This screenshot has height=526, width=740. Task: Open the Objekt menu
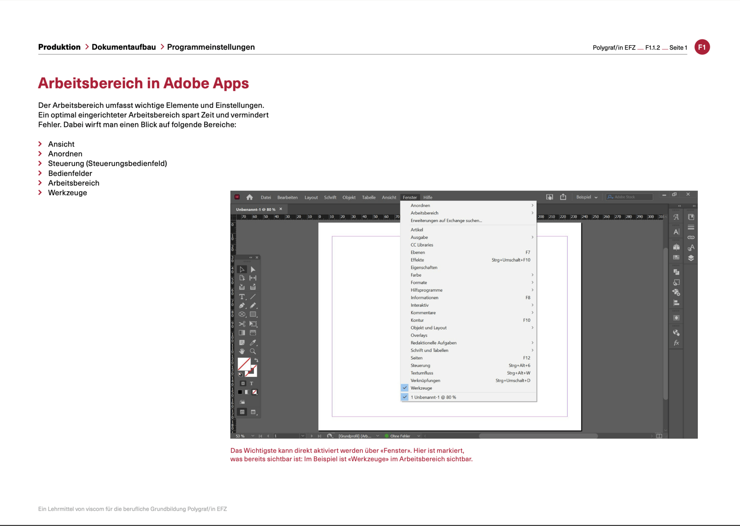point(349,198)
